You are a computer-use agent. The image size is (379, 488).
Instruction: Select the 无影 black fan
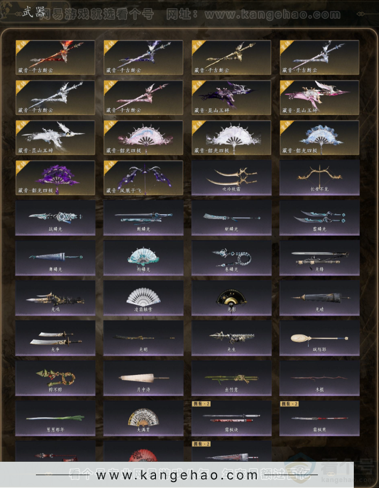pos(232,298)
